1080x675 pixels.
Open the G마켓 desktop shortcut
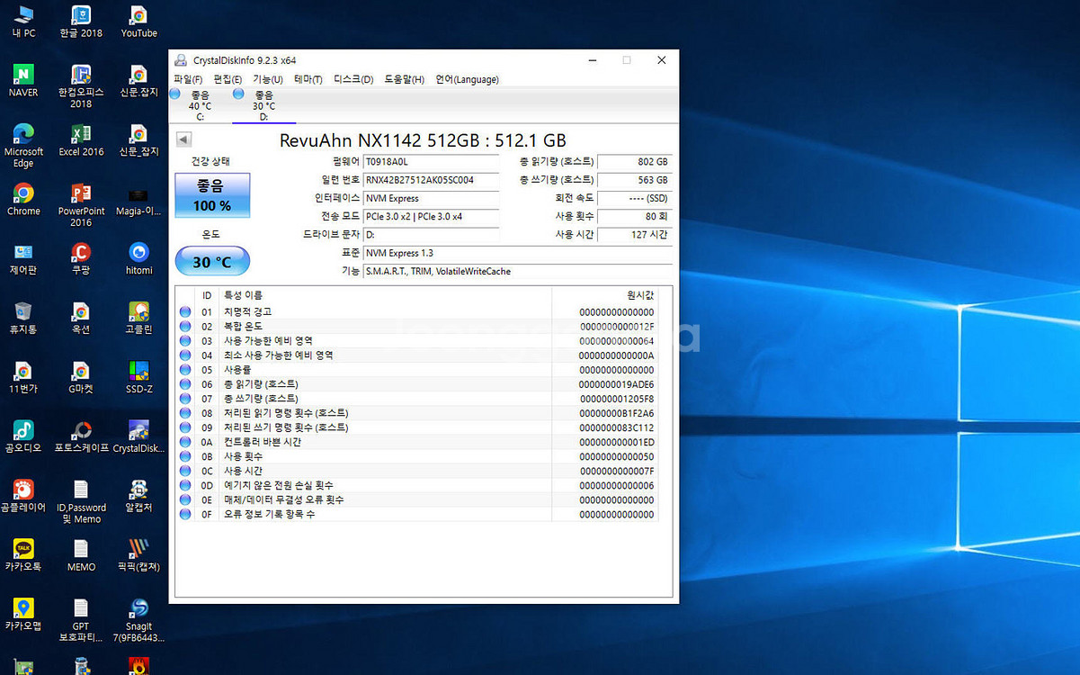(81, 377)
